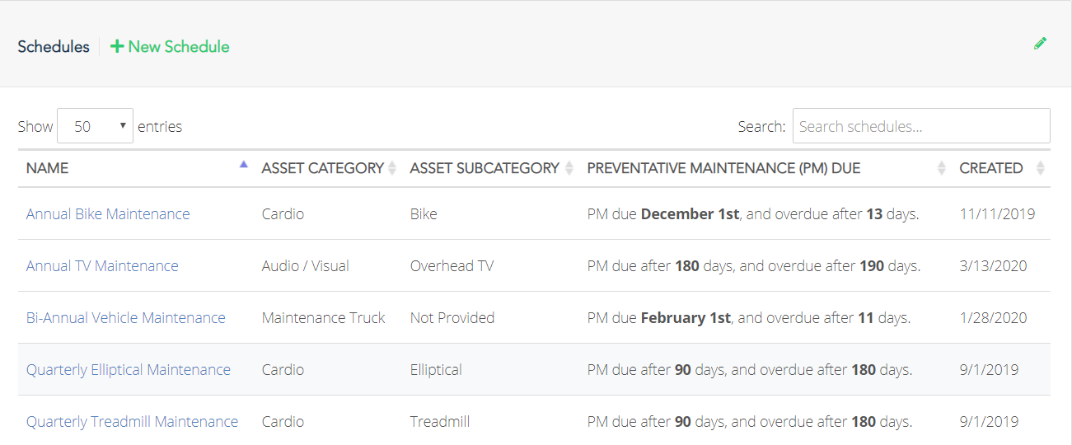The image size is (1072, 445).
Task: Click the New Schedule link
Action: [170, 47]
